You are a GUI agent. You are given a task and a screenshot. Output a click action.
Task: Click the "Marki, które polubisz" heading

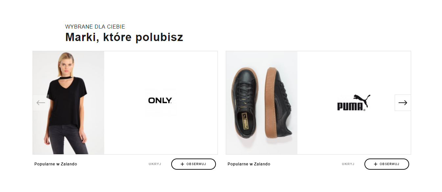[124, 37]
